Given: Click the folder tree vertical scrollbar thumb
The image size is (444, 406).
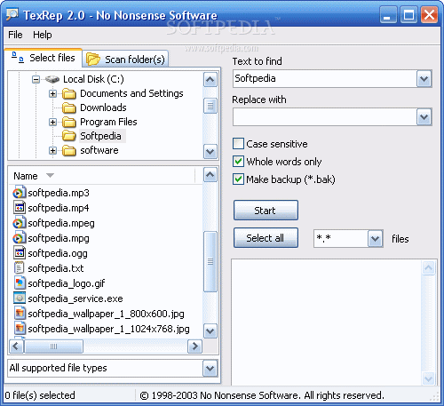Looking at the screenshot, I should [210, 106].
